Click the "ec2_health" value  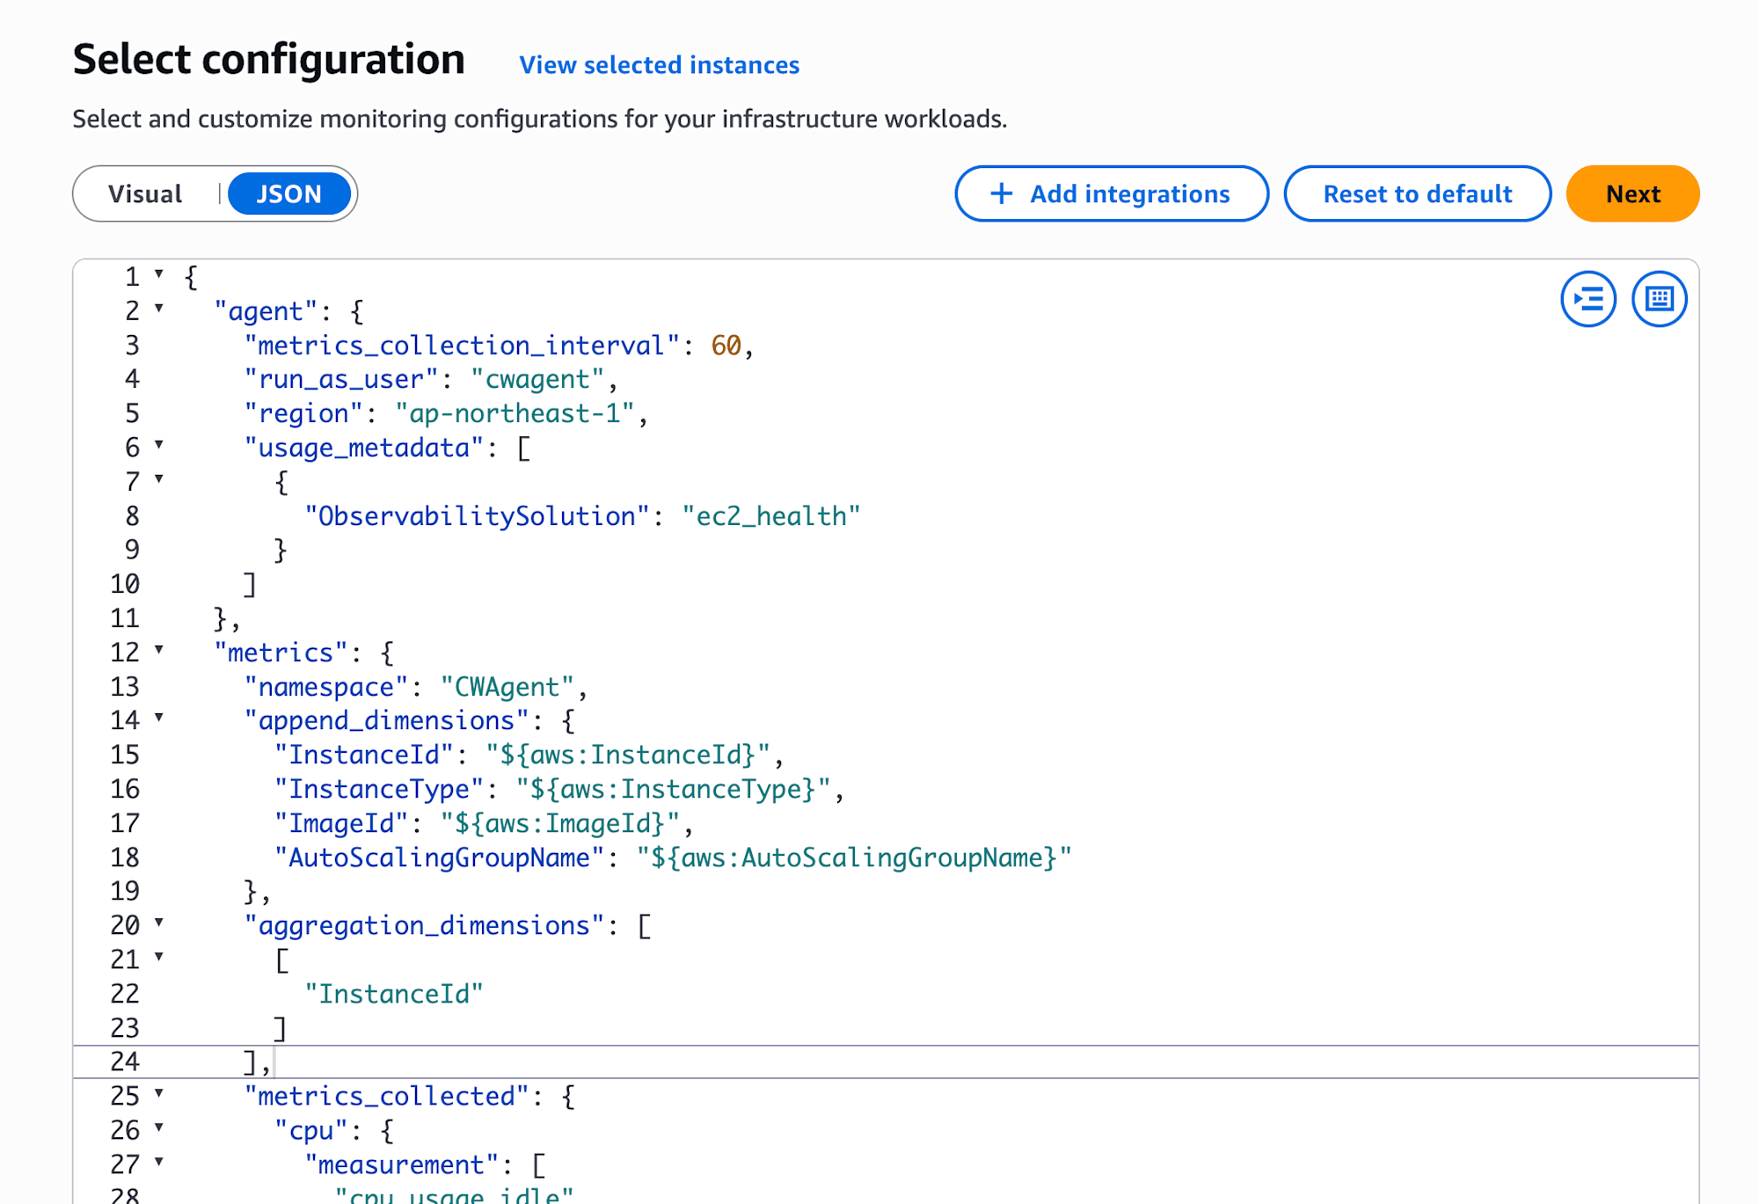pos(770,516)
